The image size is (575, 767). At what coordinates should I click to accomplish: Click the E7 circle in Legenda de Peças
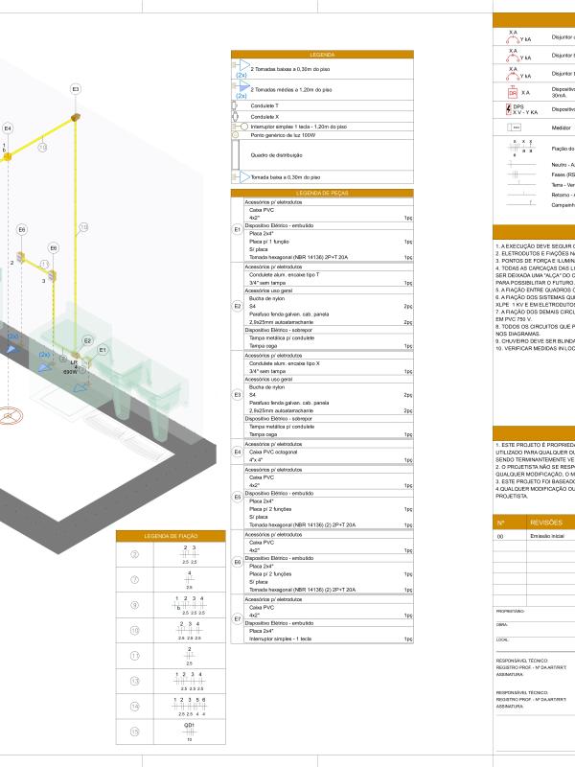tap(237, 618)
